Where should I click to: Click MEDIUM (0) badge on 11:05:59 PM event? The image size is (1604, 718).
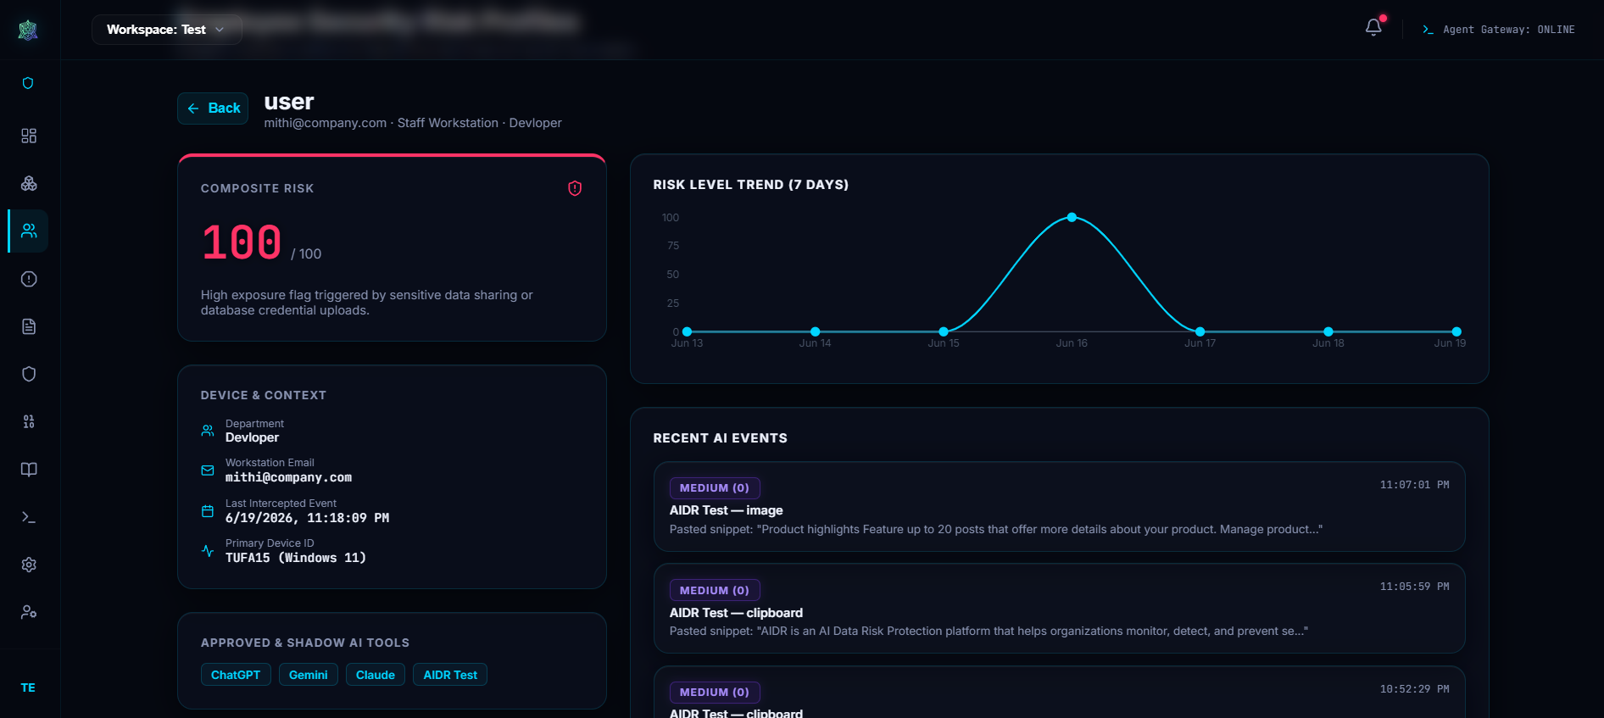coord(715,591)
